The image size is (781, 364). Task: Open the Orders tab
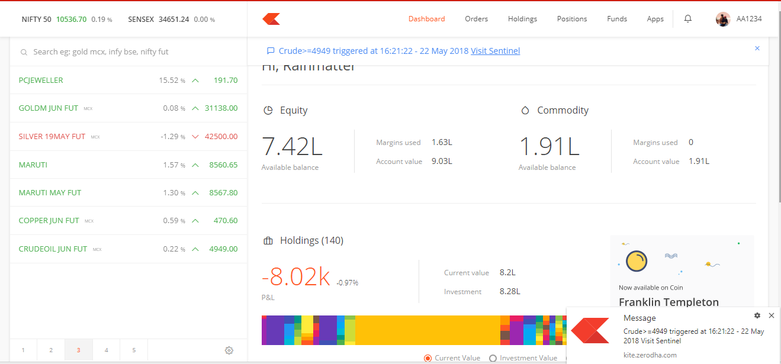pyautogui.click(x=476, y=19)
